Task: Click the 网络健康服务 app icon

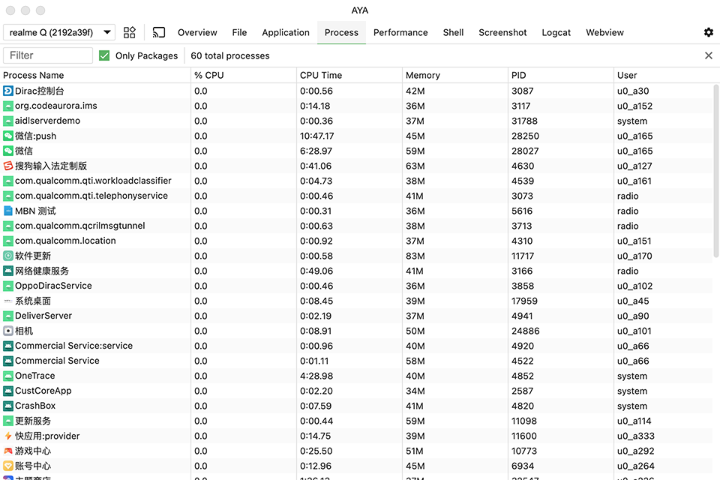Action: (x=7, y=271)
